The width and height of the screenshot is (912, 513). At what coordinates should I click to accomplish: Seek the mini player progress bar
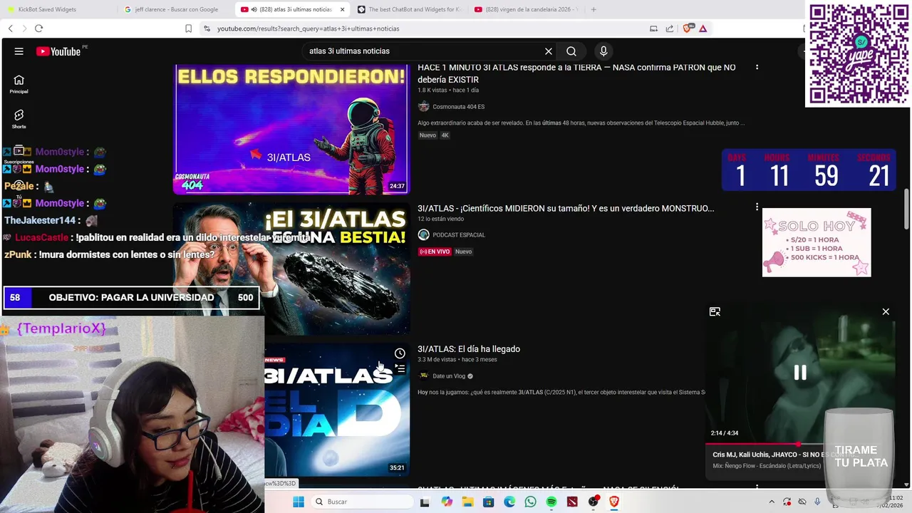(800, 444)
